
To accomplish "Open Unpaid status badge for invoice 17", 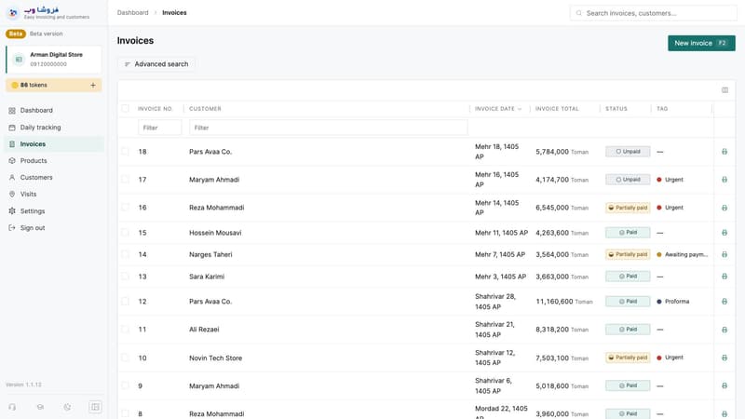I will point(628,180).
